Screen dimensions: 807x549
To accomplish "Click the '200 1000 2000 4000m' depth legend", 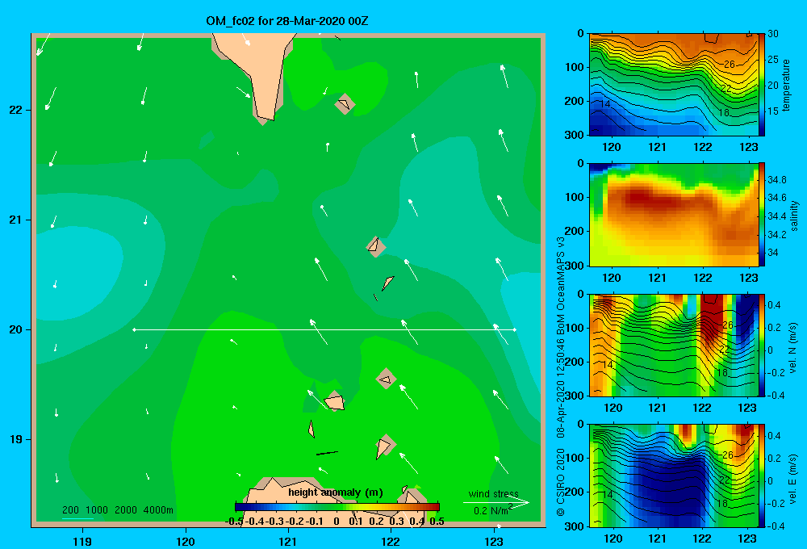I will coord(117,510).
